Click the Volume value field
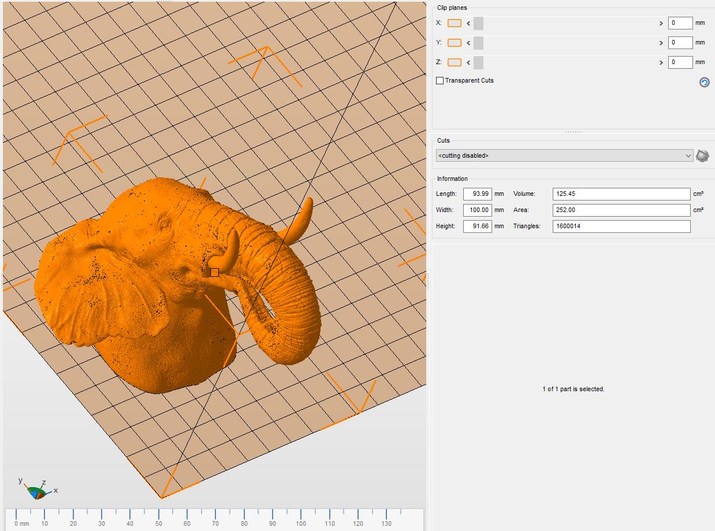Image resolution: width=715 pixels, height=531 pixels. [621, 194]
